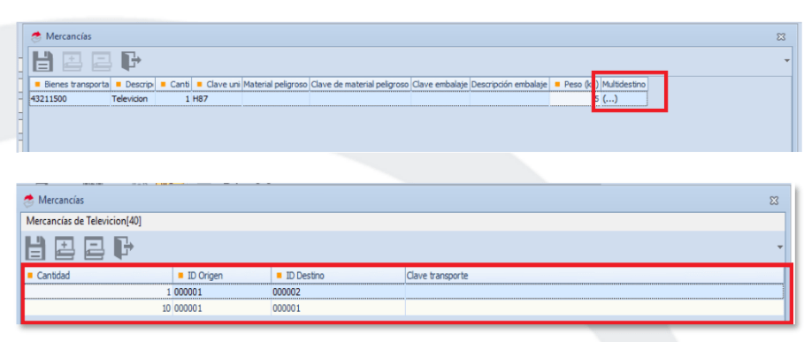The image size is (804, 342).
Task: Select the cell with value 43211500
Action: 70,99
